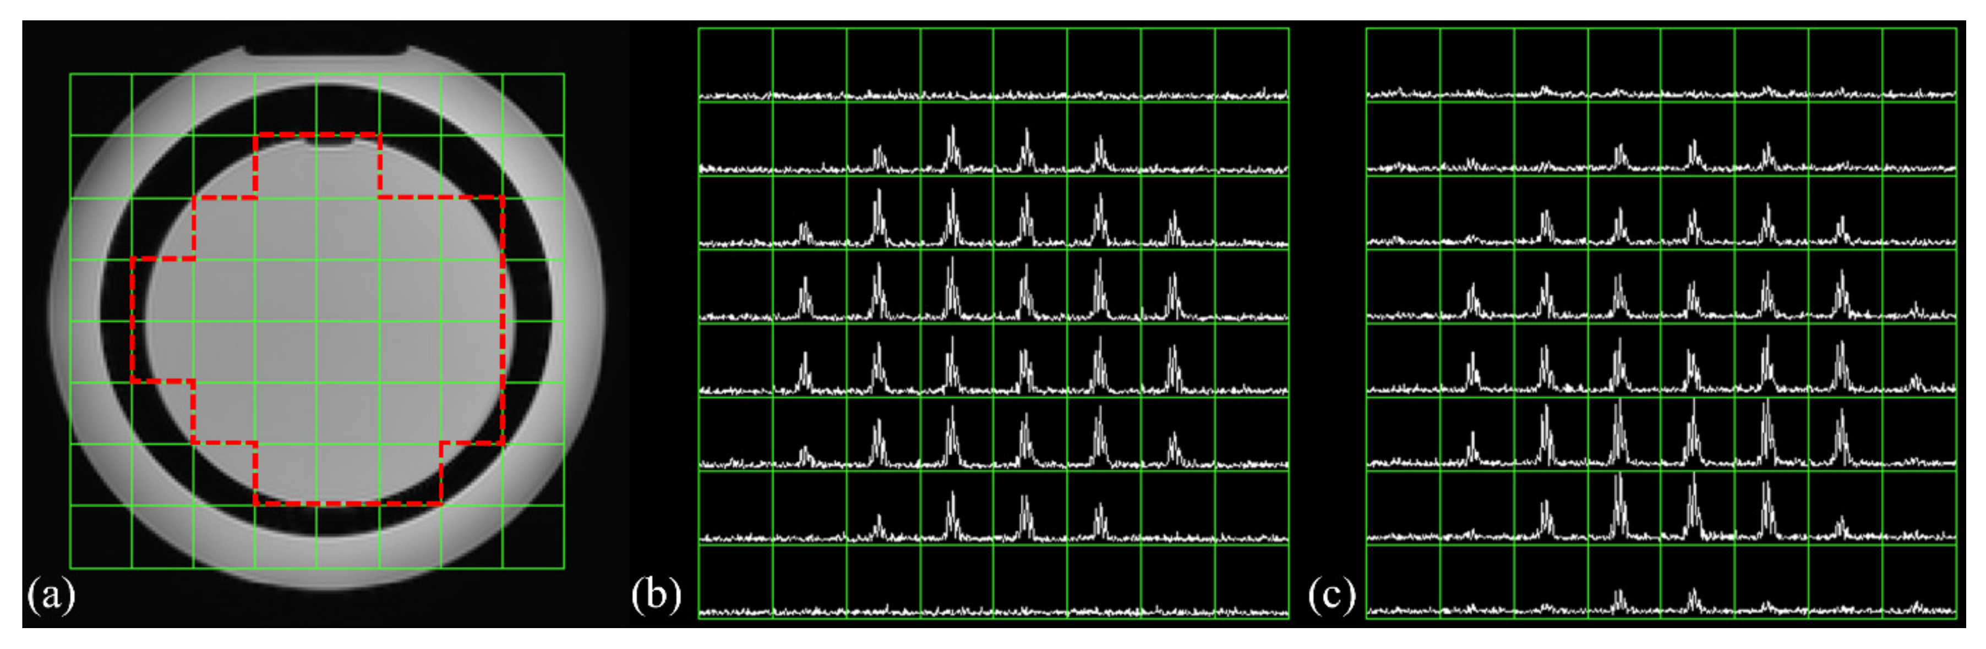The width and height of the screenshot is (1986, 649).
Task: Click the (b) panel label
Action: pos(656,596)
